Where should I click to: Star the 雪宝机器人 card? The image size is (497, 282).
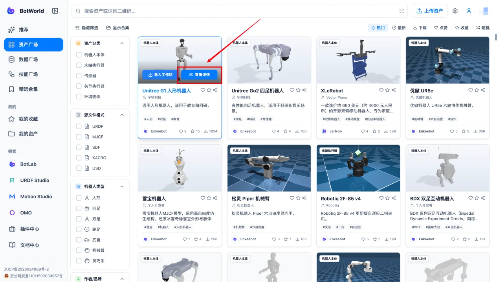tap(209, 198)
